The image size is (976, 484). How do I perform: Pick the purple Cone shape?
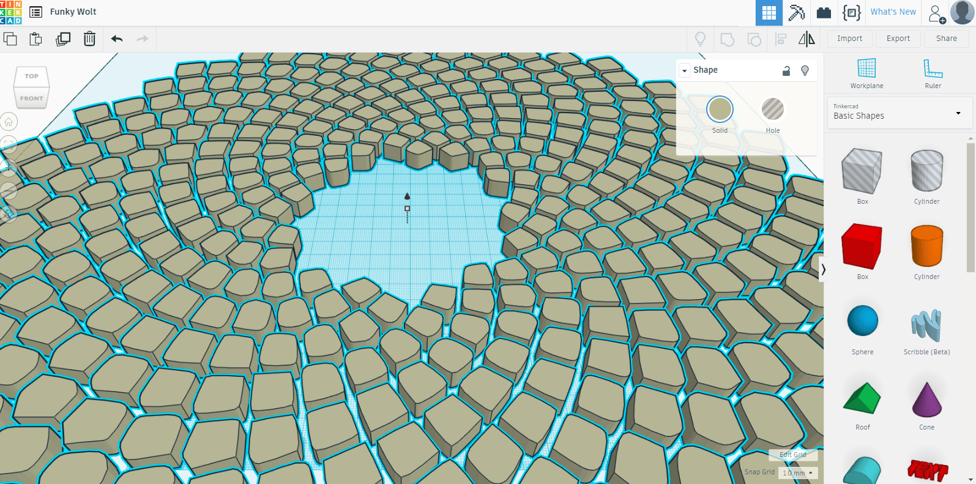pos(927,398)
